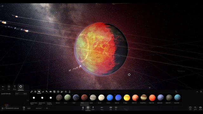This screenshot has height=114, width=203.
Task: Select the Earth planet thumbnail
Action: (76, 98)
